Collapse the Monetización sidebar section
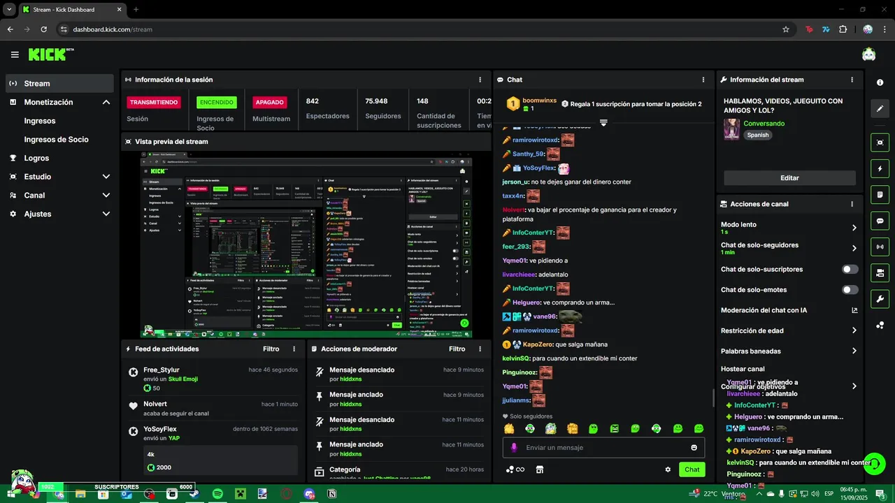895x503 pixels. pos(106,102)
